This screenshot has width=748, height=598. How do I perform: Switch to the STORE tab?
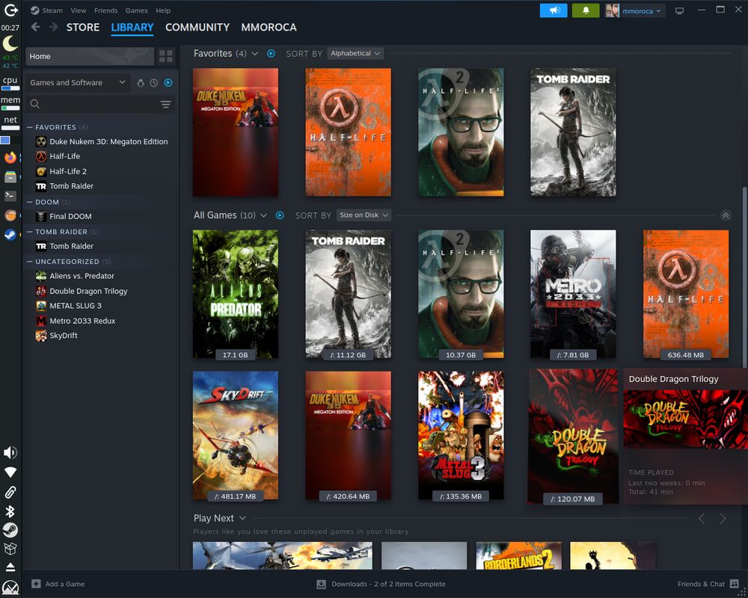click(83, 27)
